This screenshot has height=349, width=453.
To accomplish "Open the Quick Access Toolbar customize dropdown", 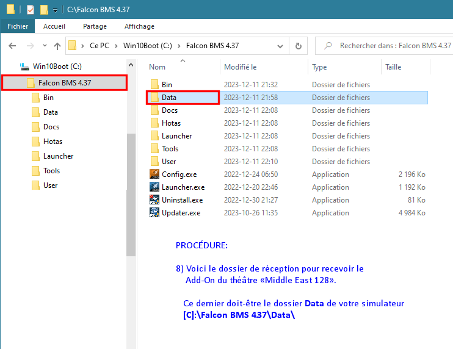I will click(x=55, y=10).
